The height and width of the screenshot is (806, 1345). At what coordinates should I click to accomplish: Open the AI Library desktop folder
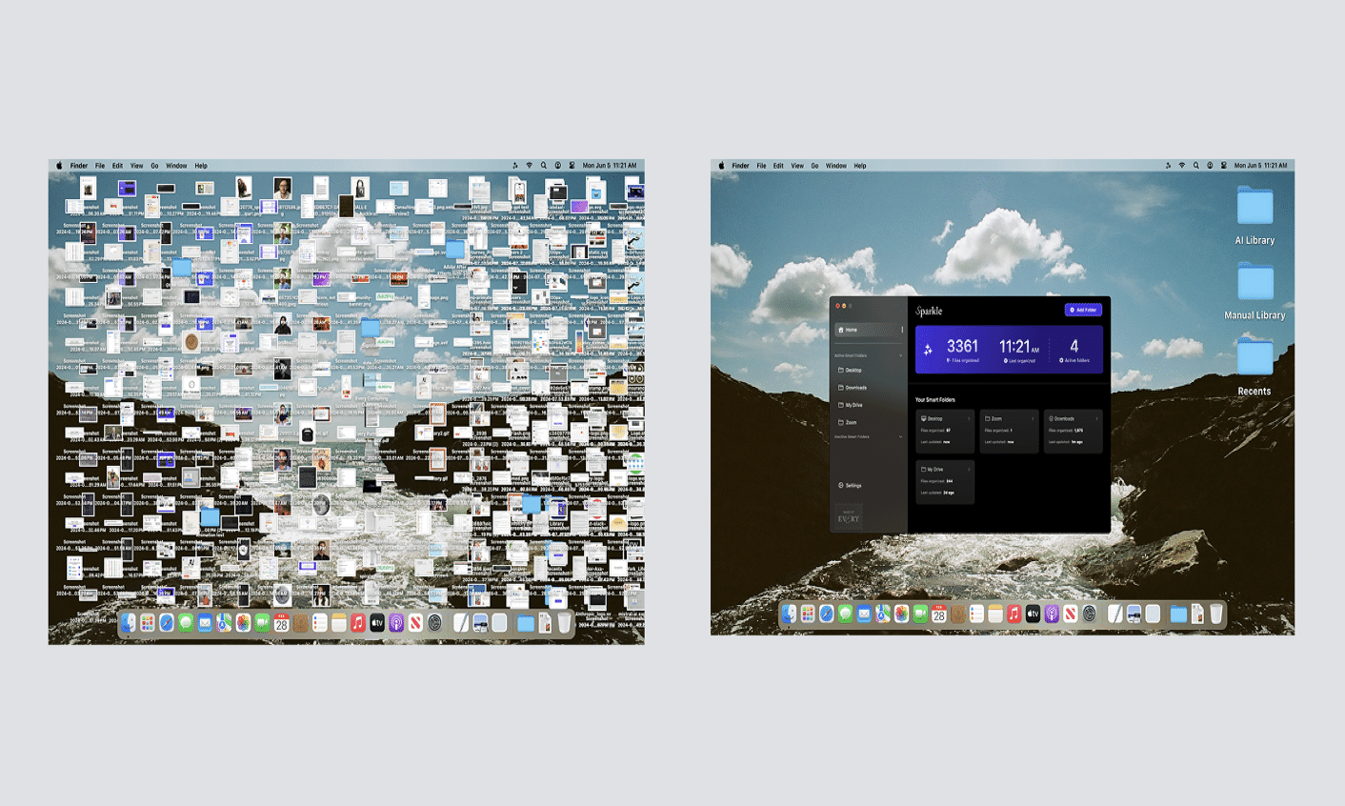click(1255, 208)
